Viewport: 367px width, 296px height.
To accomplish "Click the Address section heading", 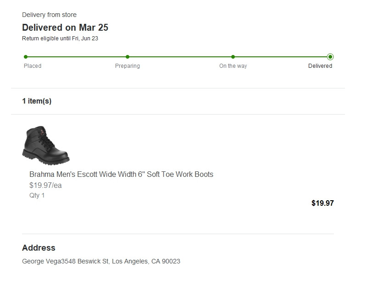I will (39, 248).
